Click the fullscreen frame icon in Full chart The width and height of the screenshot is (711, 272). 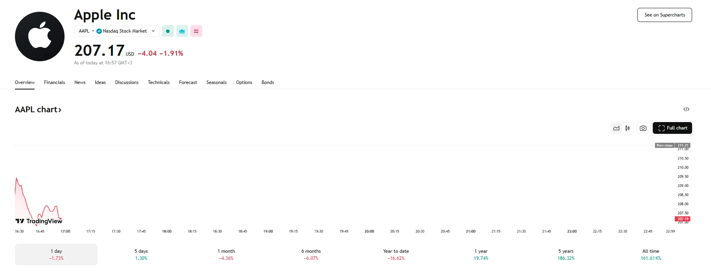(x=661, y=128)
